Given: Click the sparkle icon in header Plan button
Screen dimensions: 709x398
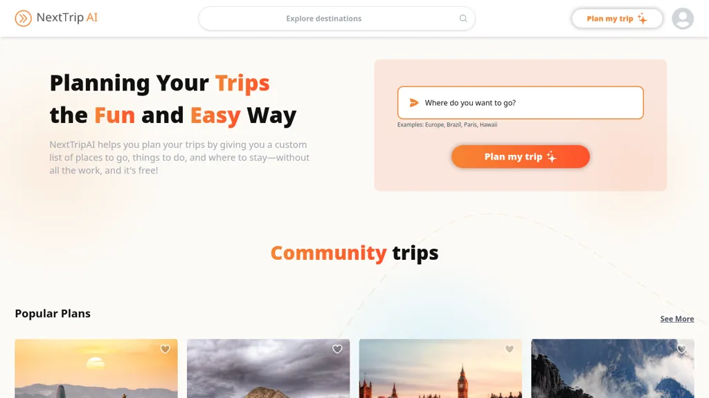Looking at the screenshot, I should click(x=643, y=19).
